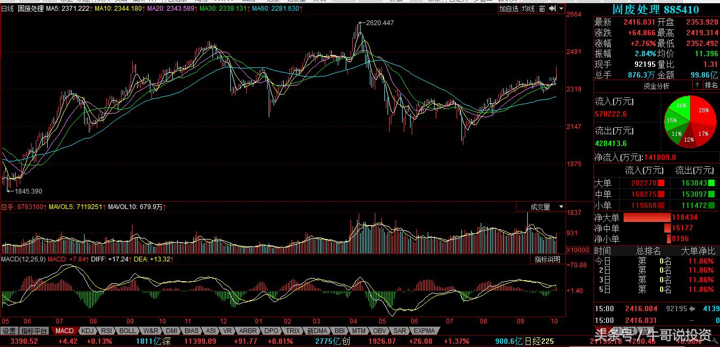This screenshot has height=347, width=720.
Task: Click the jump-to-end arrow icon
Action: (x=551, y=9)
